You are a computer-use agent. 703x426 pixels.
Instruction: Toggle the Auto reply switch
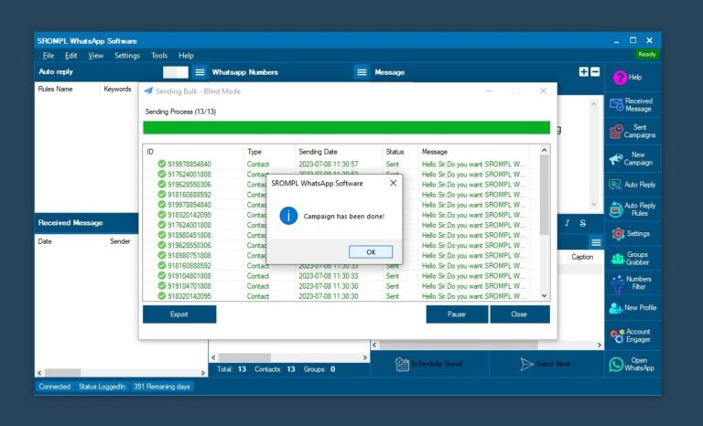point(175,72)
